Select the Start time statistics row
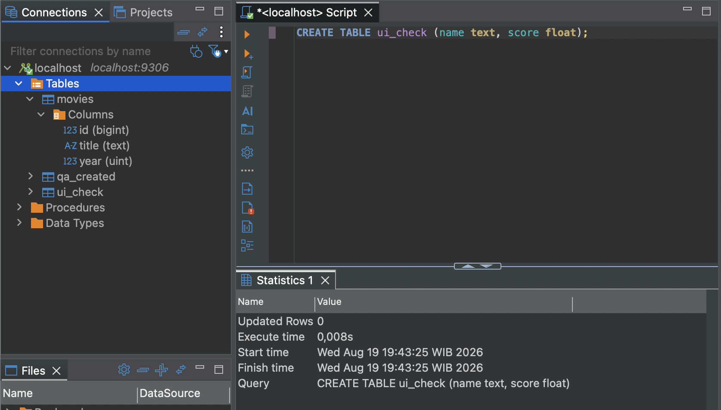 pyautogui.click(x=471, y=352)
